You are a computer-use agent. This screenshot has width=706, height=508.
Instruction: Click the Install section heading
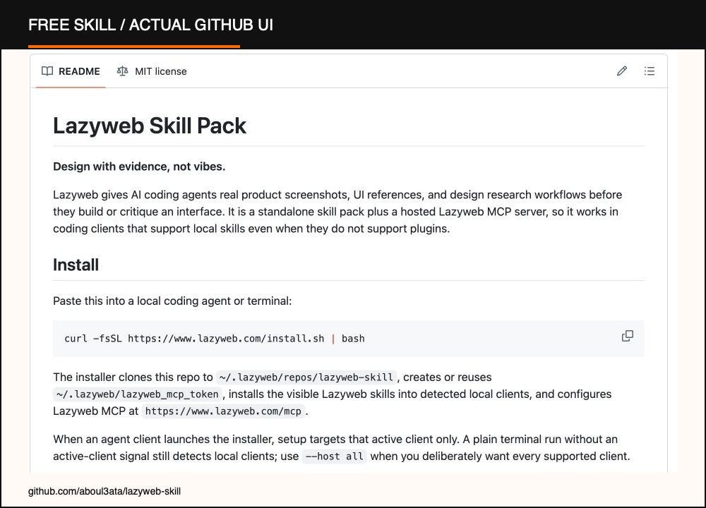tap(76, 265)
